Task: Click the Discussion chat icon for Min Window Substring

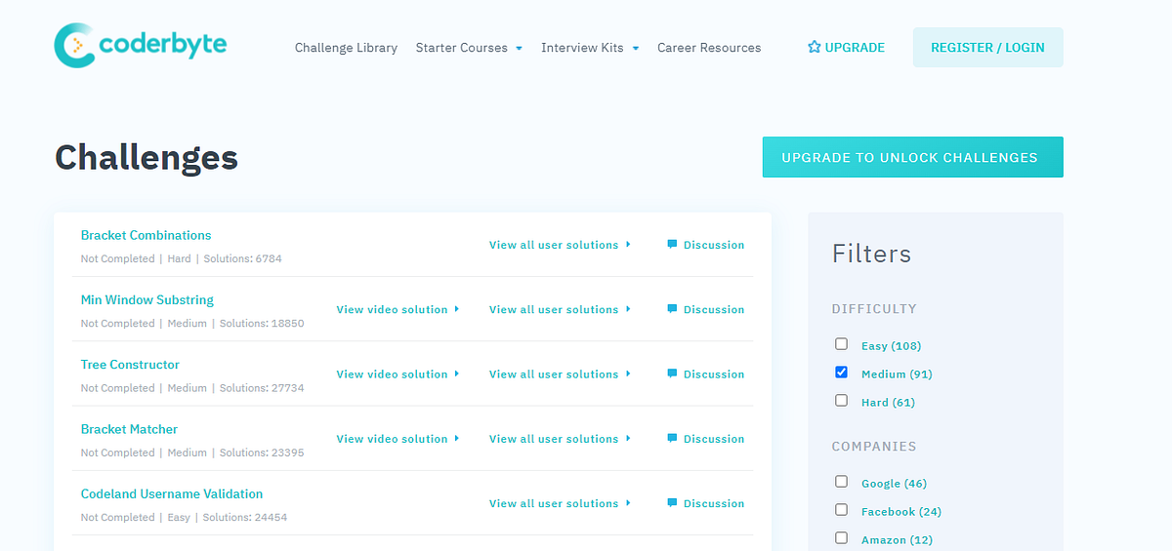Action: click(672, 309)
